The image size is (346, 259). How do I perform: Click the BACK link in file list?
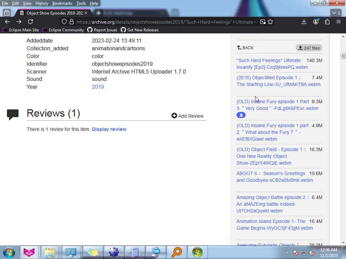click(245, 48)
